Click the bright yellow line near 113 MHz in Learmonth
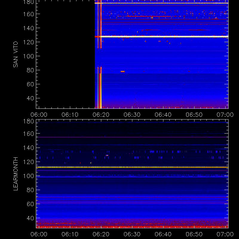Viewport: 239px width, 239px height. 132,167
